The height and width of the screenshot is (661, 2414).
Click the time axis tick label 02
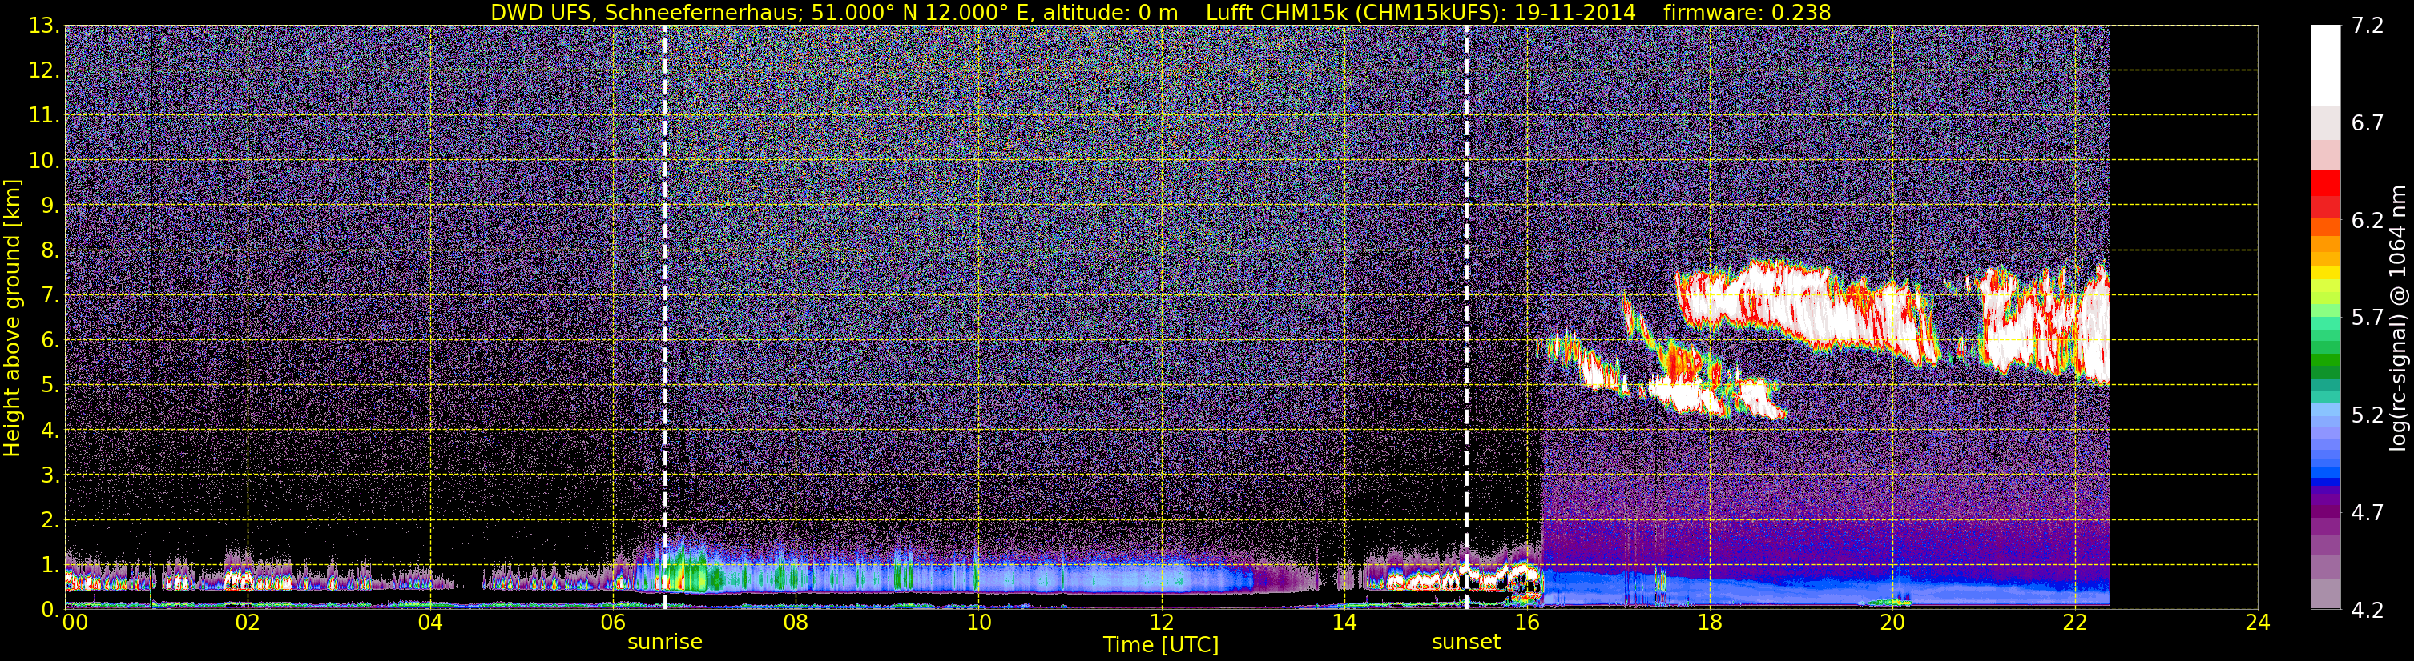[248, 623]
